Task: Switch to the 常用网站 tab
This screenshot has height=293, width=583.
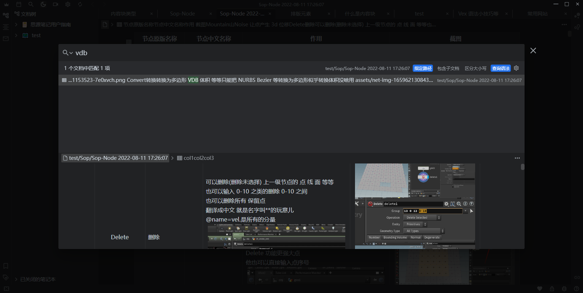Action: pyautogui.click(x=538, y=14)
